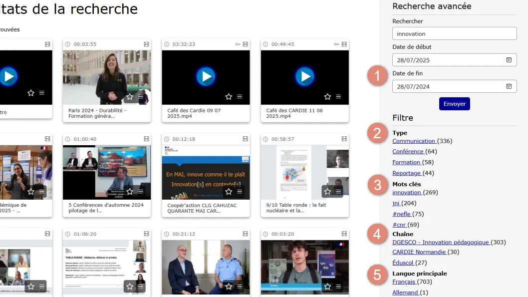Screen dimensions: 528x297
Task: Open the 9/10 Table ronde nucléaire thumbnail
Action: tap(305, 172)
